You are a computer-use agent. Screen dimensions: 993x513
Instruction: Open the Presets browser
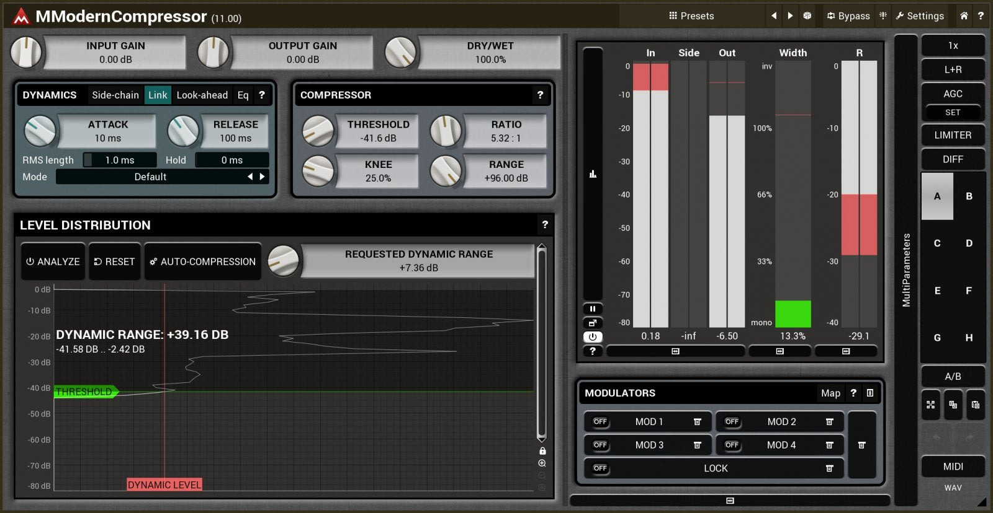(x=691, y=16)
